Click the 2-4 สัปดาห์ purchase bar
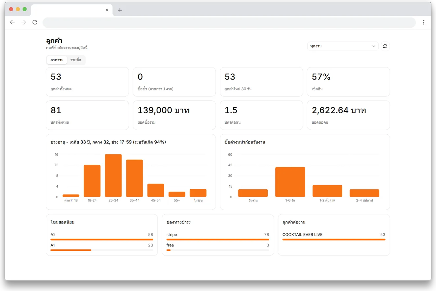Image resolution: width=436 pixels, height=291 pixels. pyautogui.click(x=365, y=193)
